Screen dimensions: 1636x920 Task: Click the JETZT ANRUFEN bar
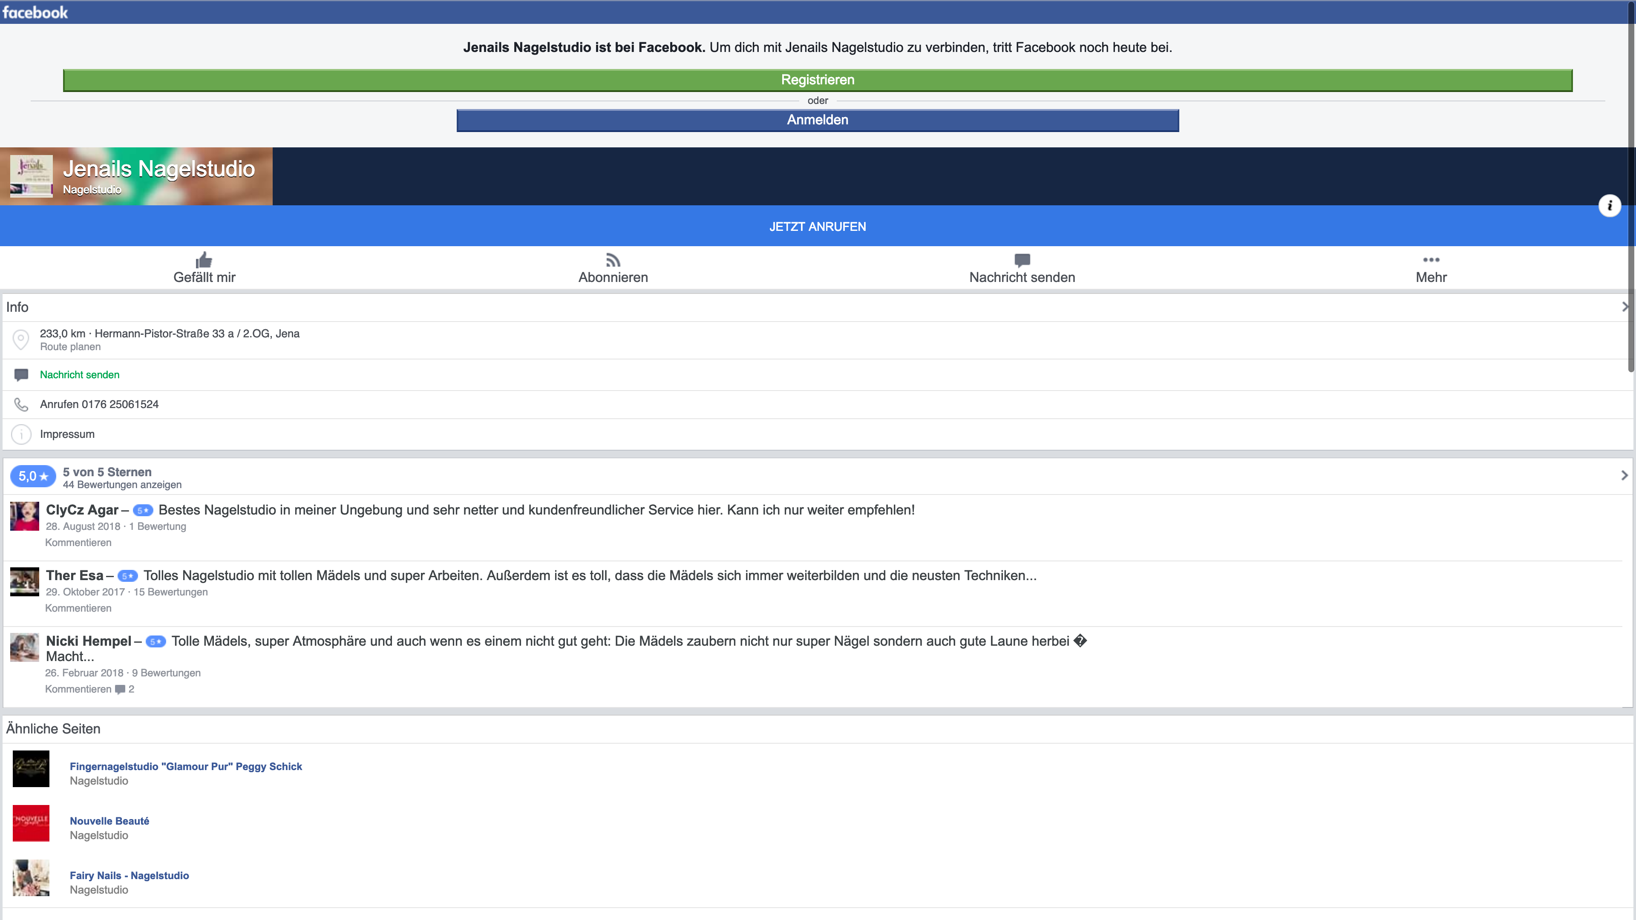click(818, 226)
